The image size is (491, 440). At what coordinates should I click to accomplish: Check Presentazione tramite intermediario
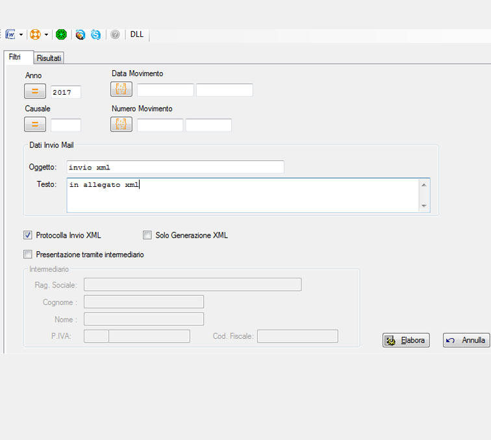[x=28, y=254]
